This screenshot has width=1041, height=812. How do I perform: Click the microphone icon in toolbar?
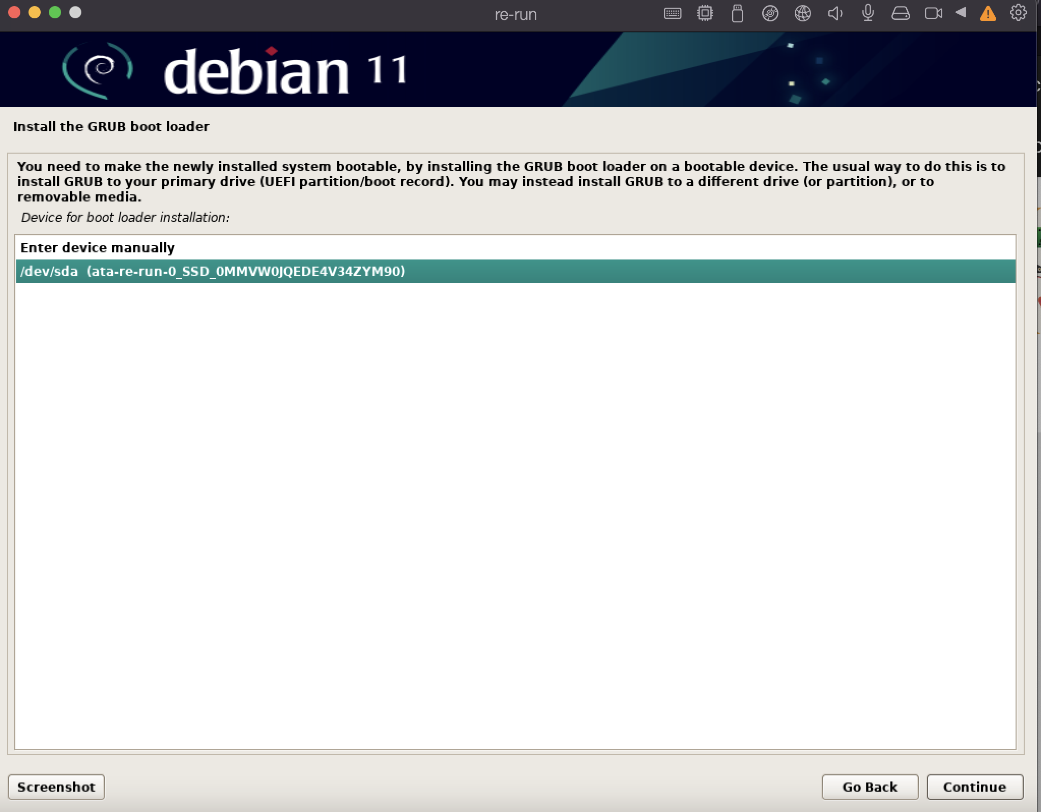868,13
